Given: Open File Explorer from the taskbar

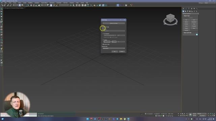Looking at the screenshot, I should [x=121, y=119].
